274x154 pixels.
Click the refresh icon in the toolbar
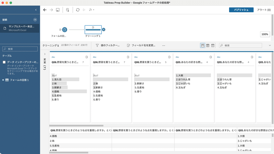[x=78, y=10]
